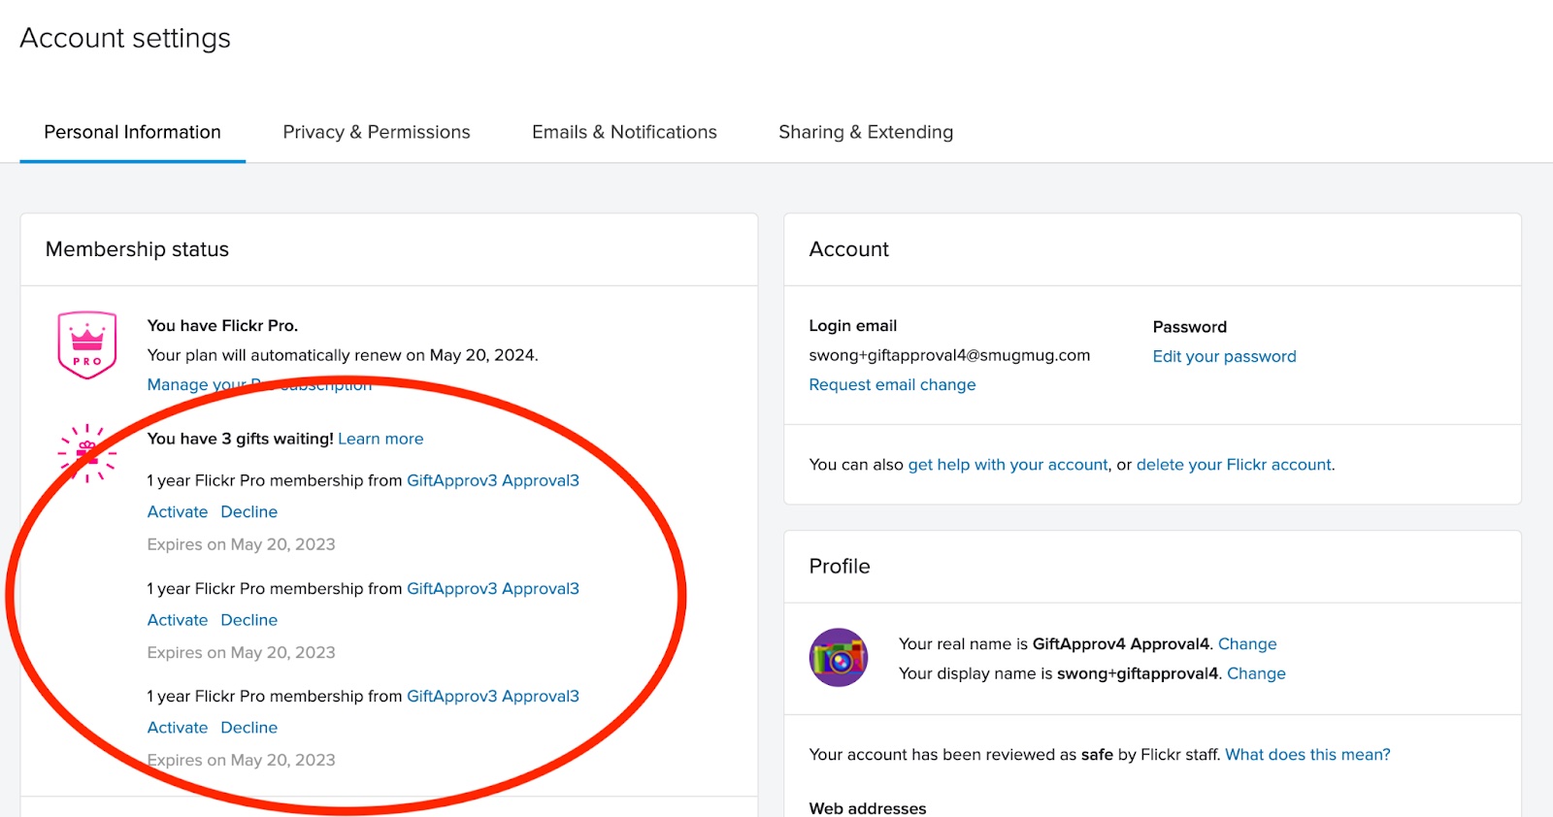This screenshot has height=817, width=1553.
Task: Click Request email change link
Action: [x=892, y=384]
